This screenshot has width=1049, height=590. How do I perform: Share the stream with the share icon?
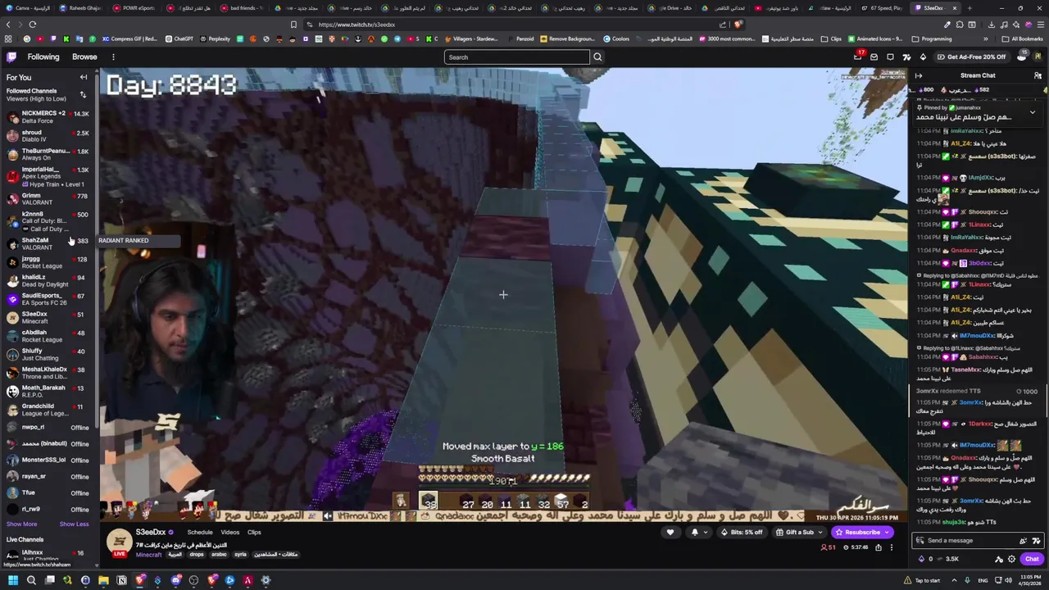pos(877,547)
